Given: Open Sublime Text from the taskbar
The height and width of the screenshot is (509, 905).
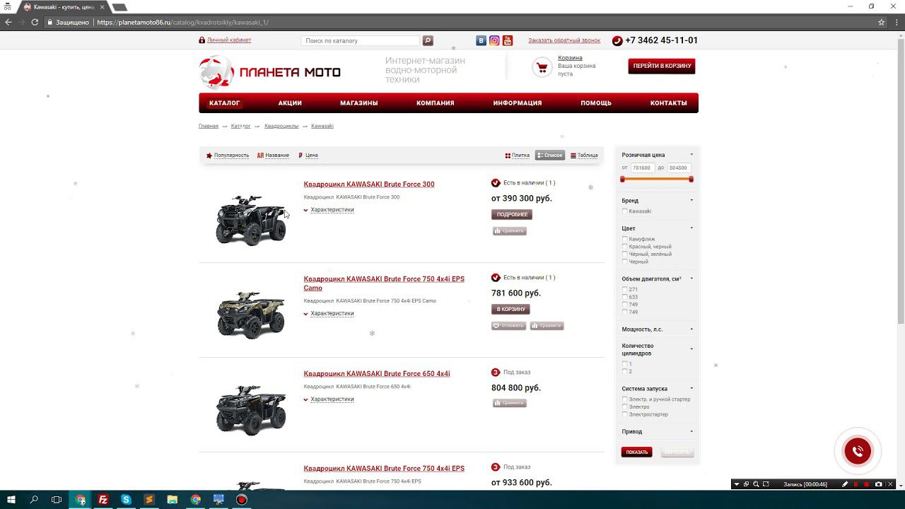Looking at the screenshot, I should [x=149, y=500].
